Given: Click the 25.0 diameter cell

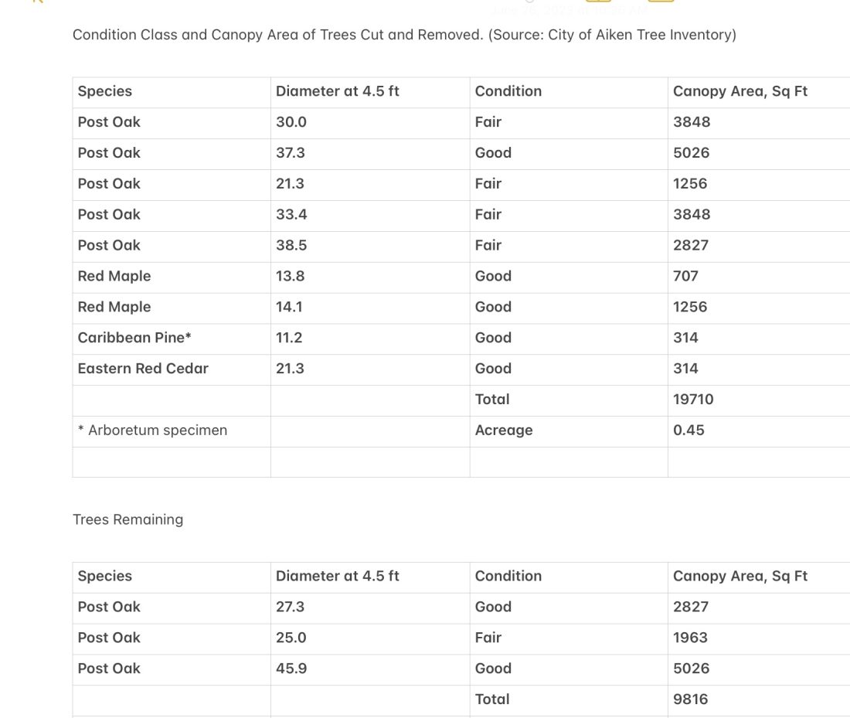Looking at the screenshot, I should [x=291, y=638].
